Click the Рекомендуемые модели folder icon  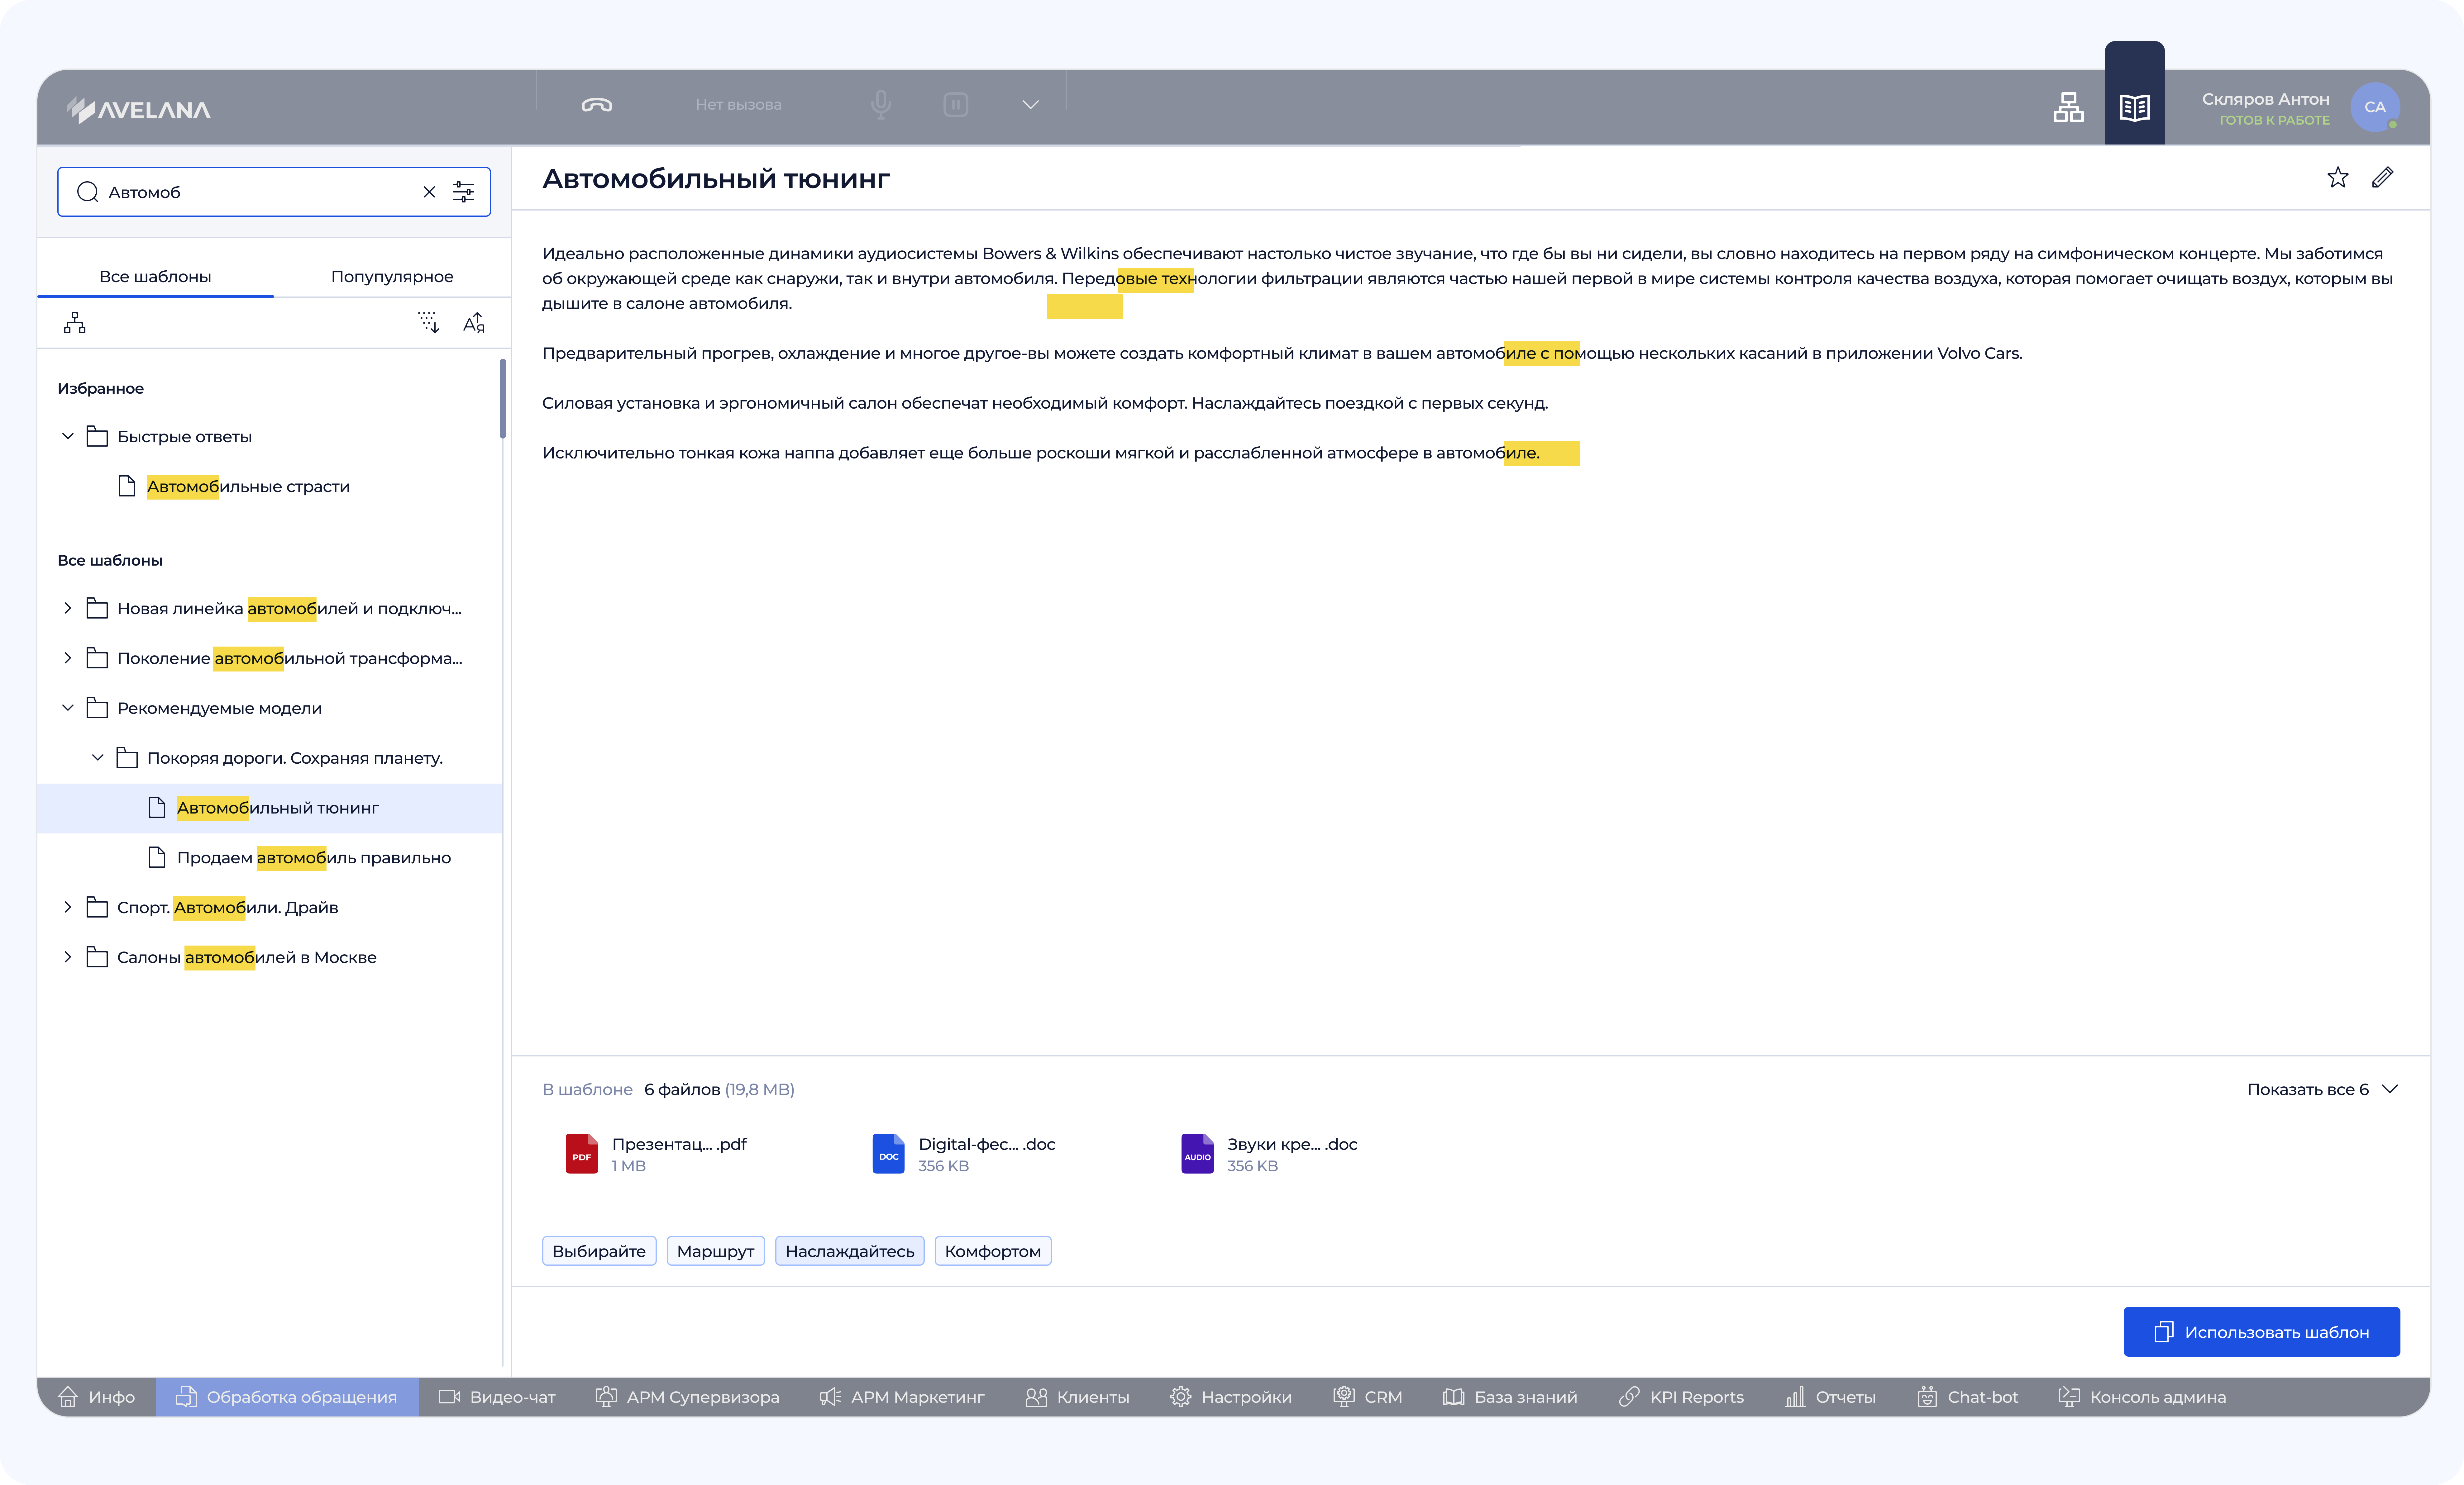point(97,709)
